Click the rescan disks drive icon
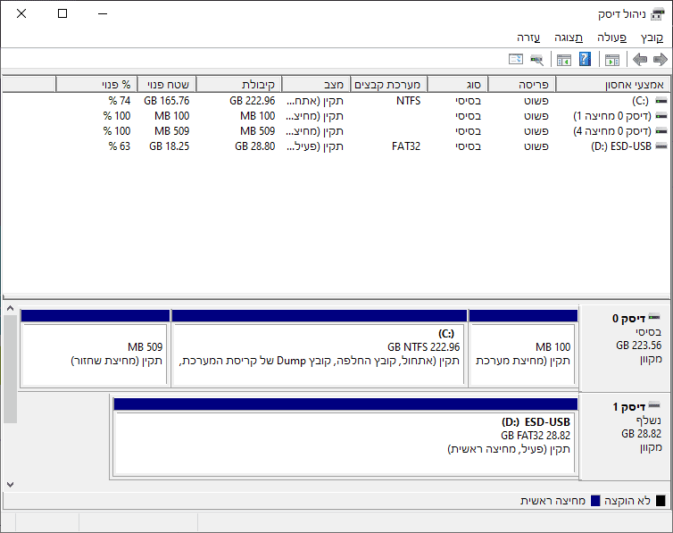Viewport: 673px width, 533px height. [x=536, y=59]
